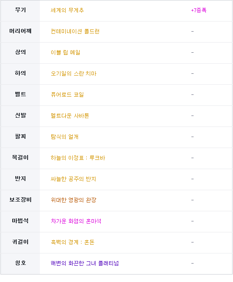
Task: Click the 보조장비 category cell
Action: coord(20,200)
